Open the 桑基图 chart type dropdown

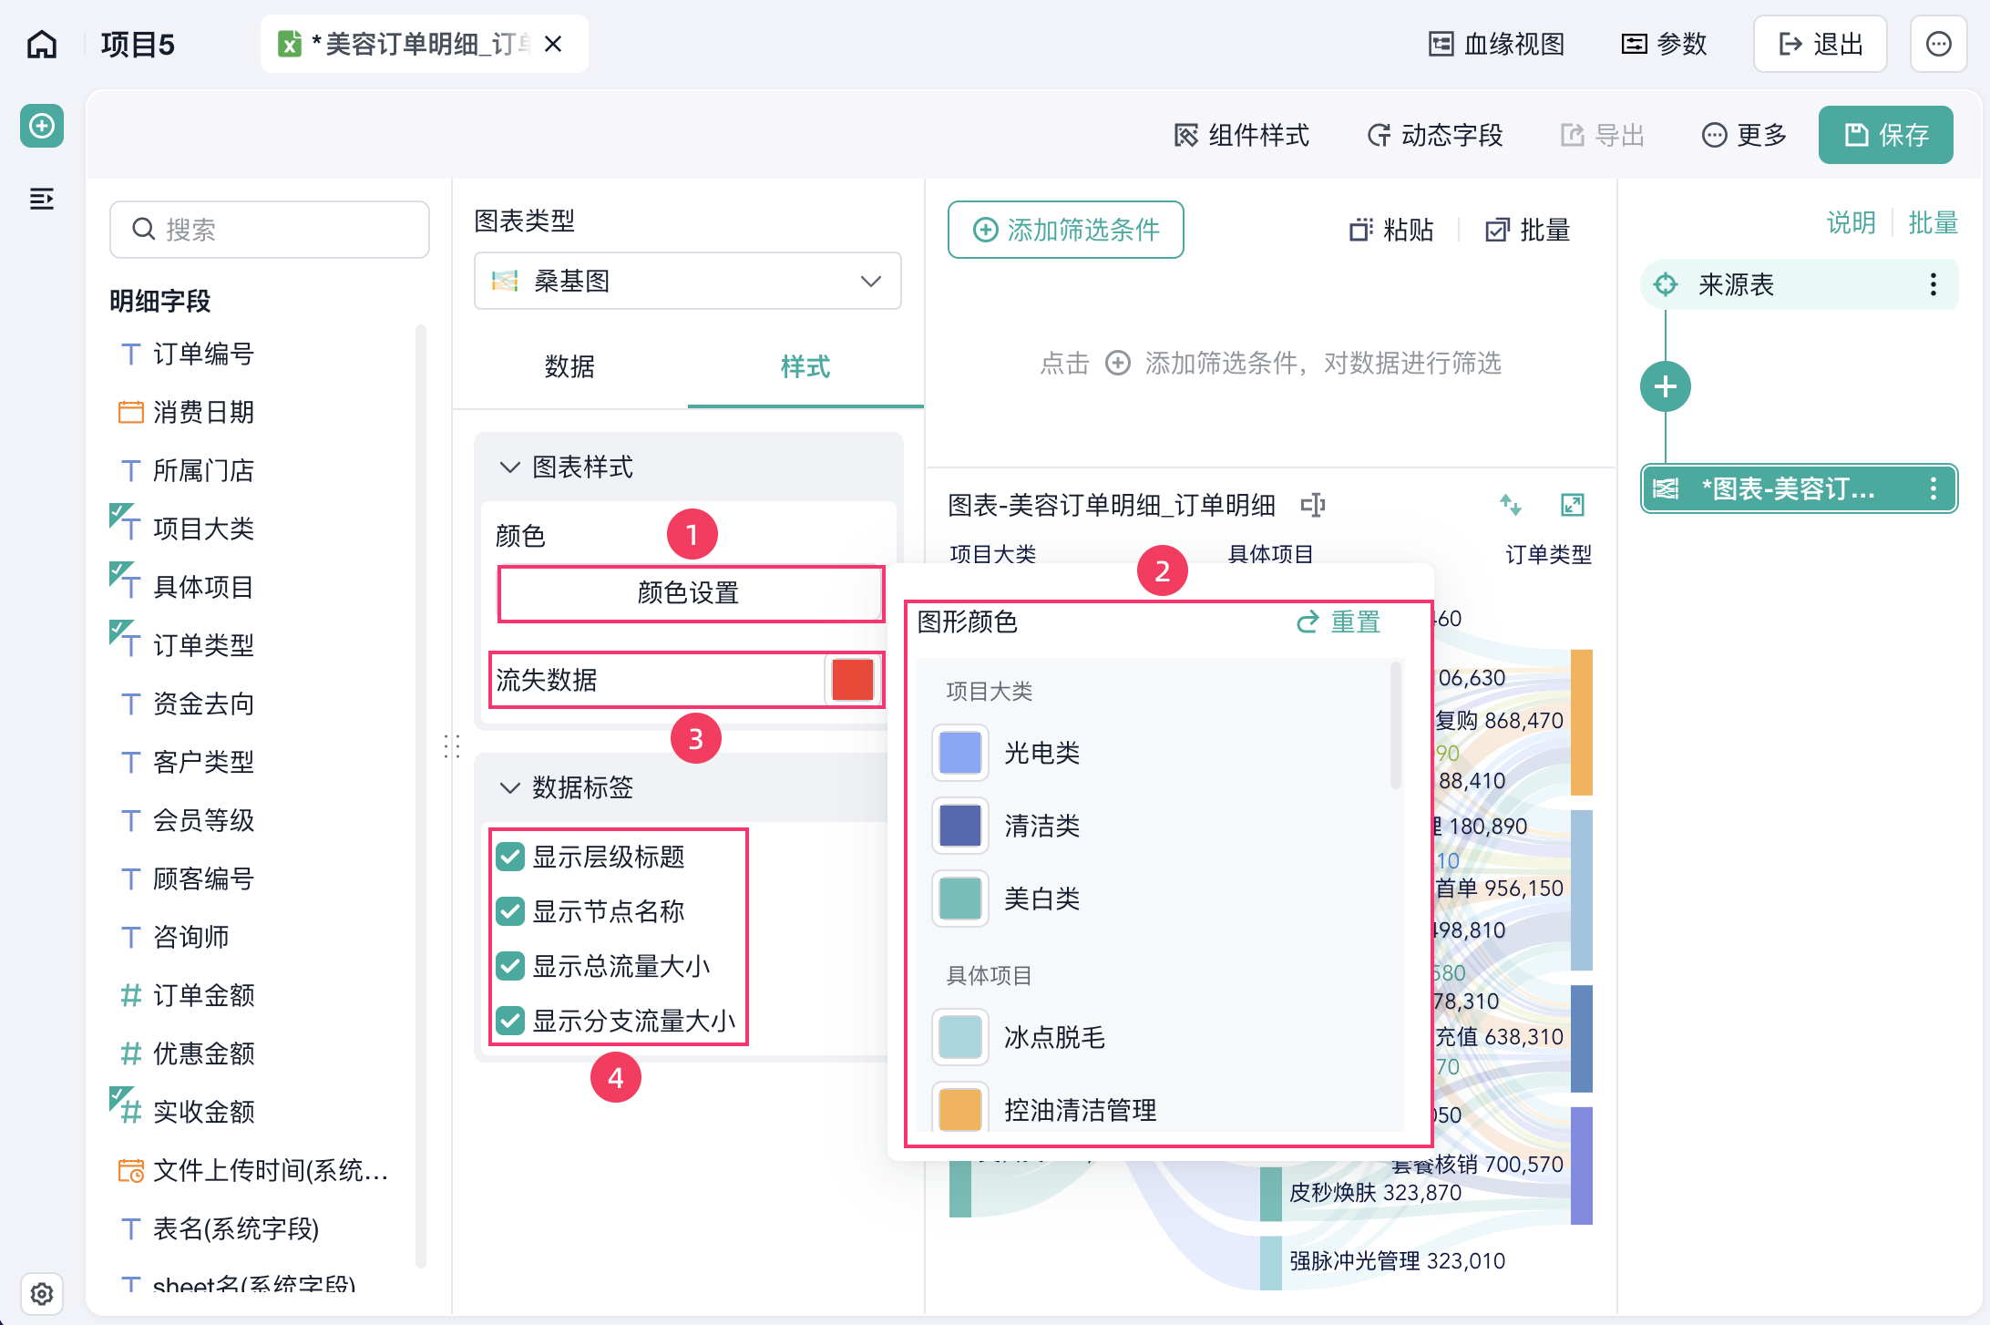tap(688, 281)
